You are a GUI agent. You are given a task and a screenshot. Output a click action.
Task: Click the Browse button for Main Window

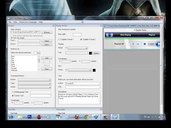pyautogui.click(x=47, y=32)
